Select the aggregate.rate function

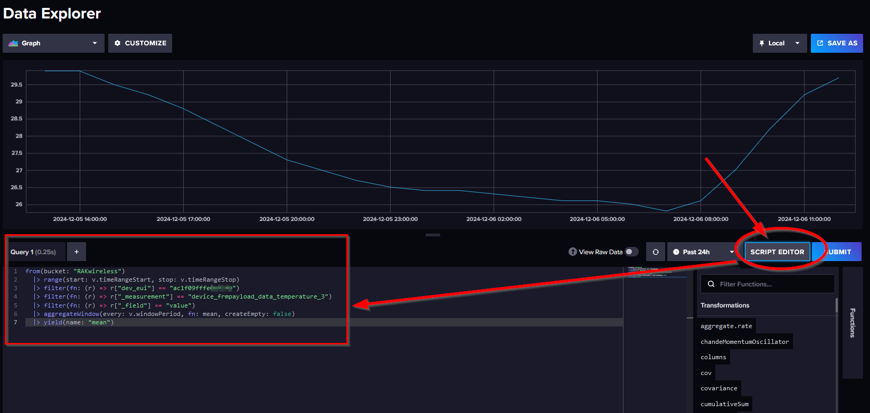726,326
